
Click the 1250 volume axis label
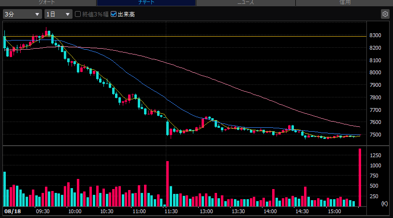[x=376, y=155]
